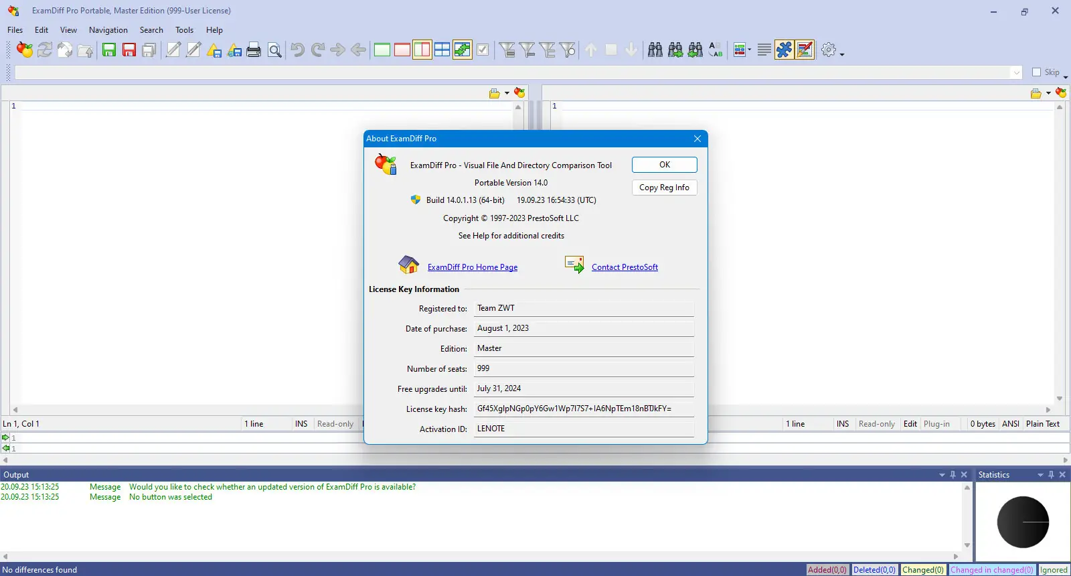This screenshot has width=1071, height=576.
Task: Click the red Save second file icon
Action: tap(129, 50)
